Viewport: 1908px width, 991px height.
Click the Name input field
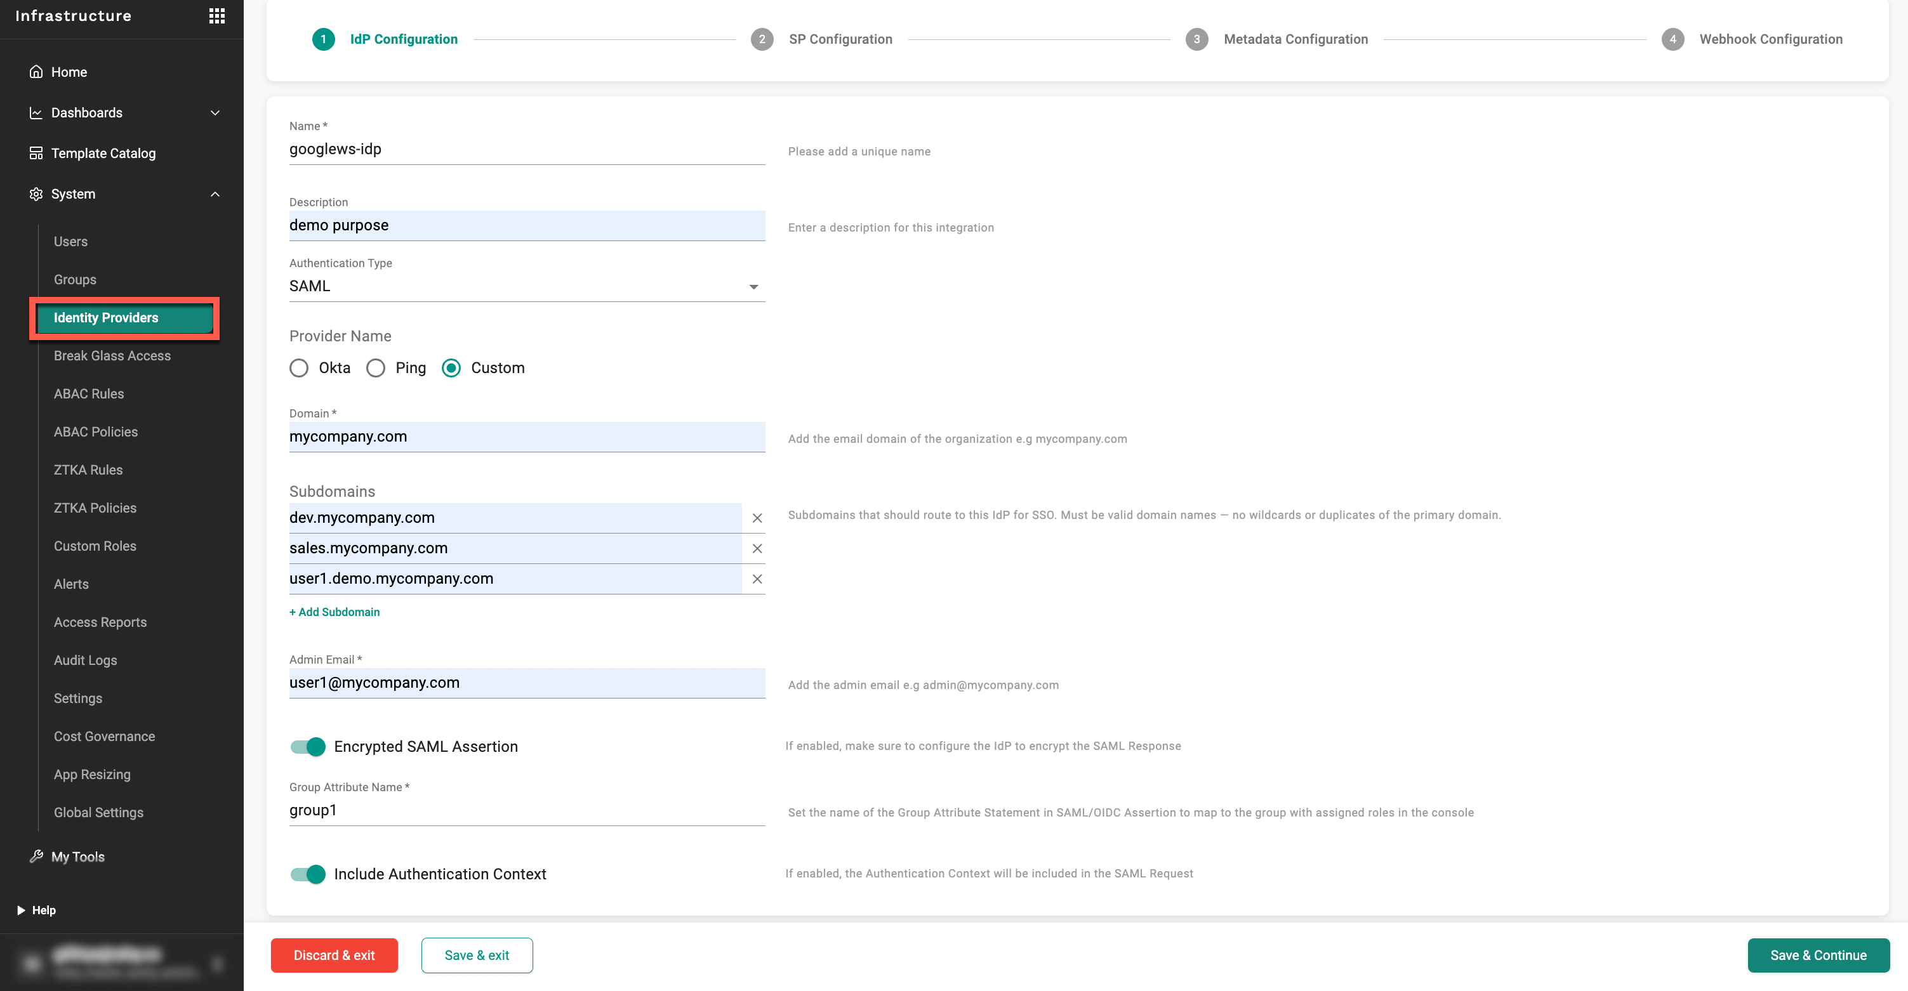pos(527,150)
